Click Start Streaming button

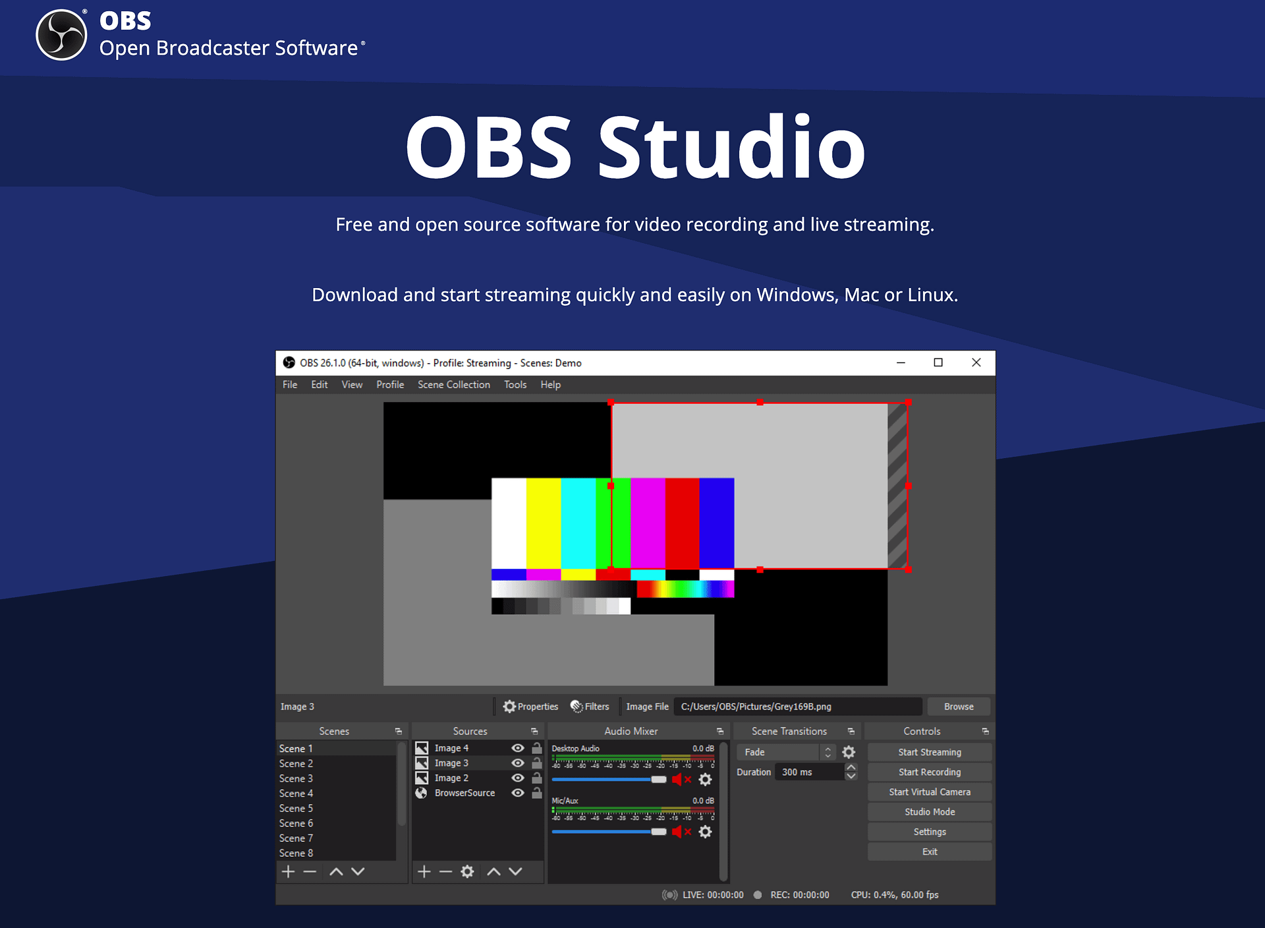point(930,752)
